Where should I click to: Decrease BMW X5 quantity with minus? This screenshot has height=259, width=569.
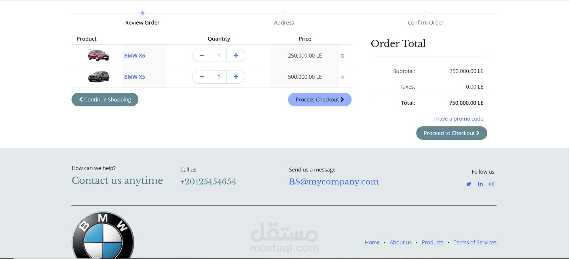pos(202,77)
